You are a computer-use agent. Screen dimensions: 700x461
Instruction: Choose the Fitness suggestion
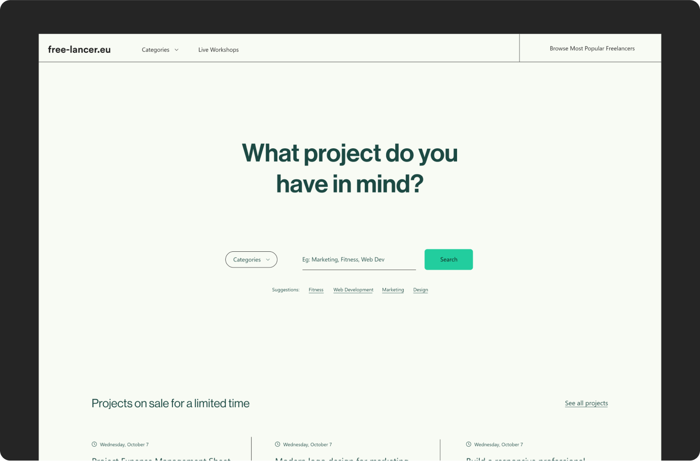[x=316, y=290]
